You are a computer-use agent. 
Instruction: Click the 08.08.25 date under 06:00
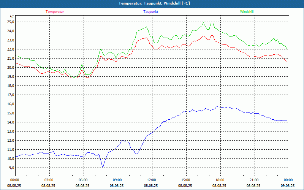point(82,185)
